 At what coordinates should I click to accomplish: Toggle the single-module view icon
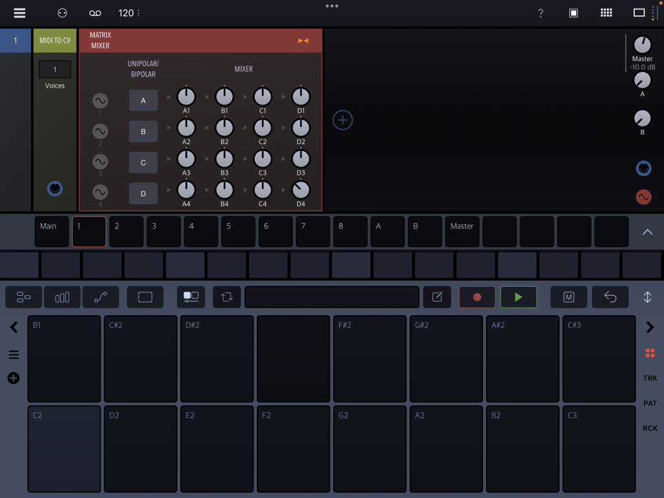tap(573, 13)
